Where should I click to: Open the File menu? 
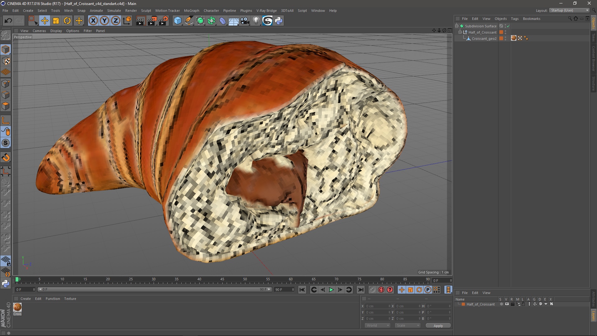pyautogui.click(x=5, y=11)
